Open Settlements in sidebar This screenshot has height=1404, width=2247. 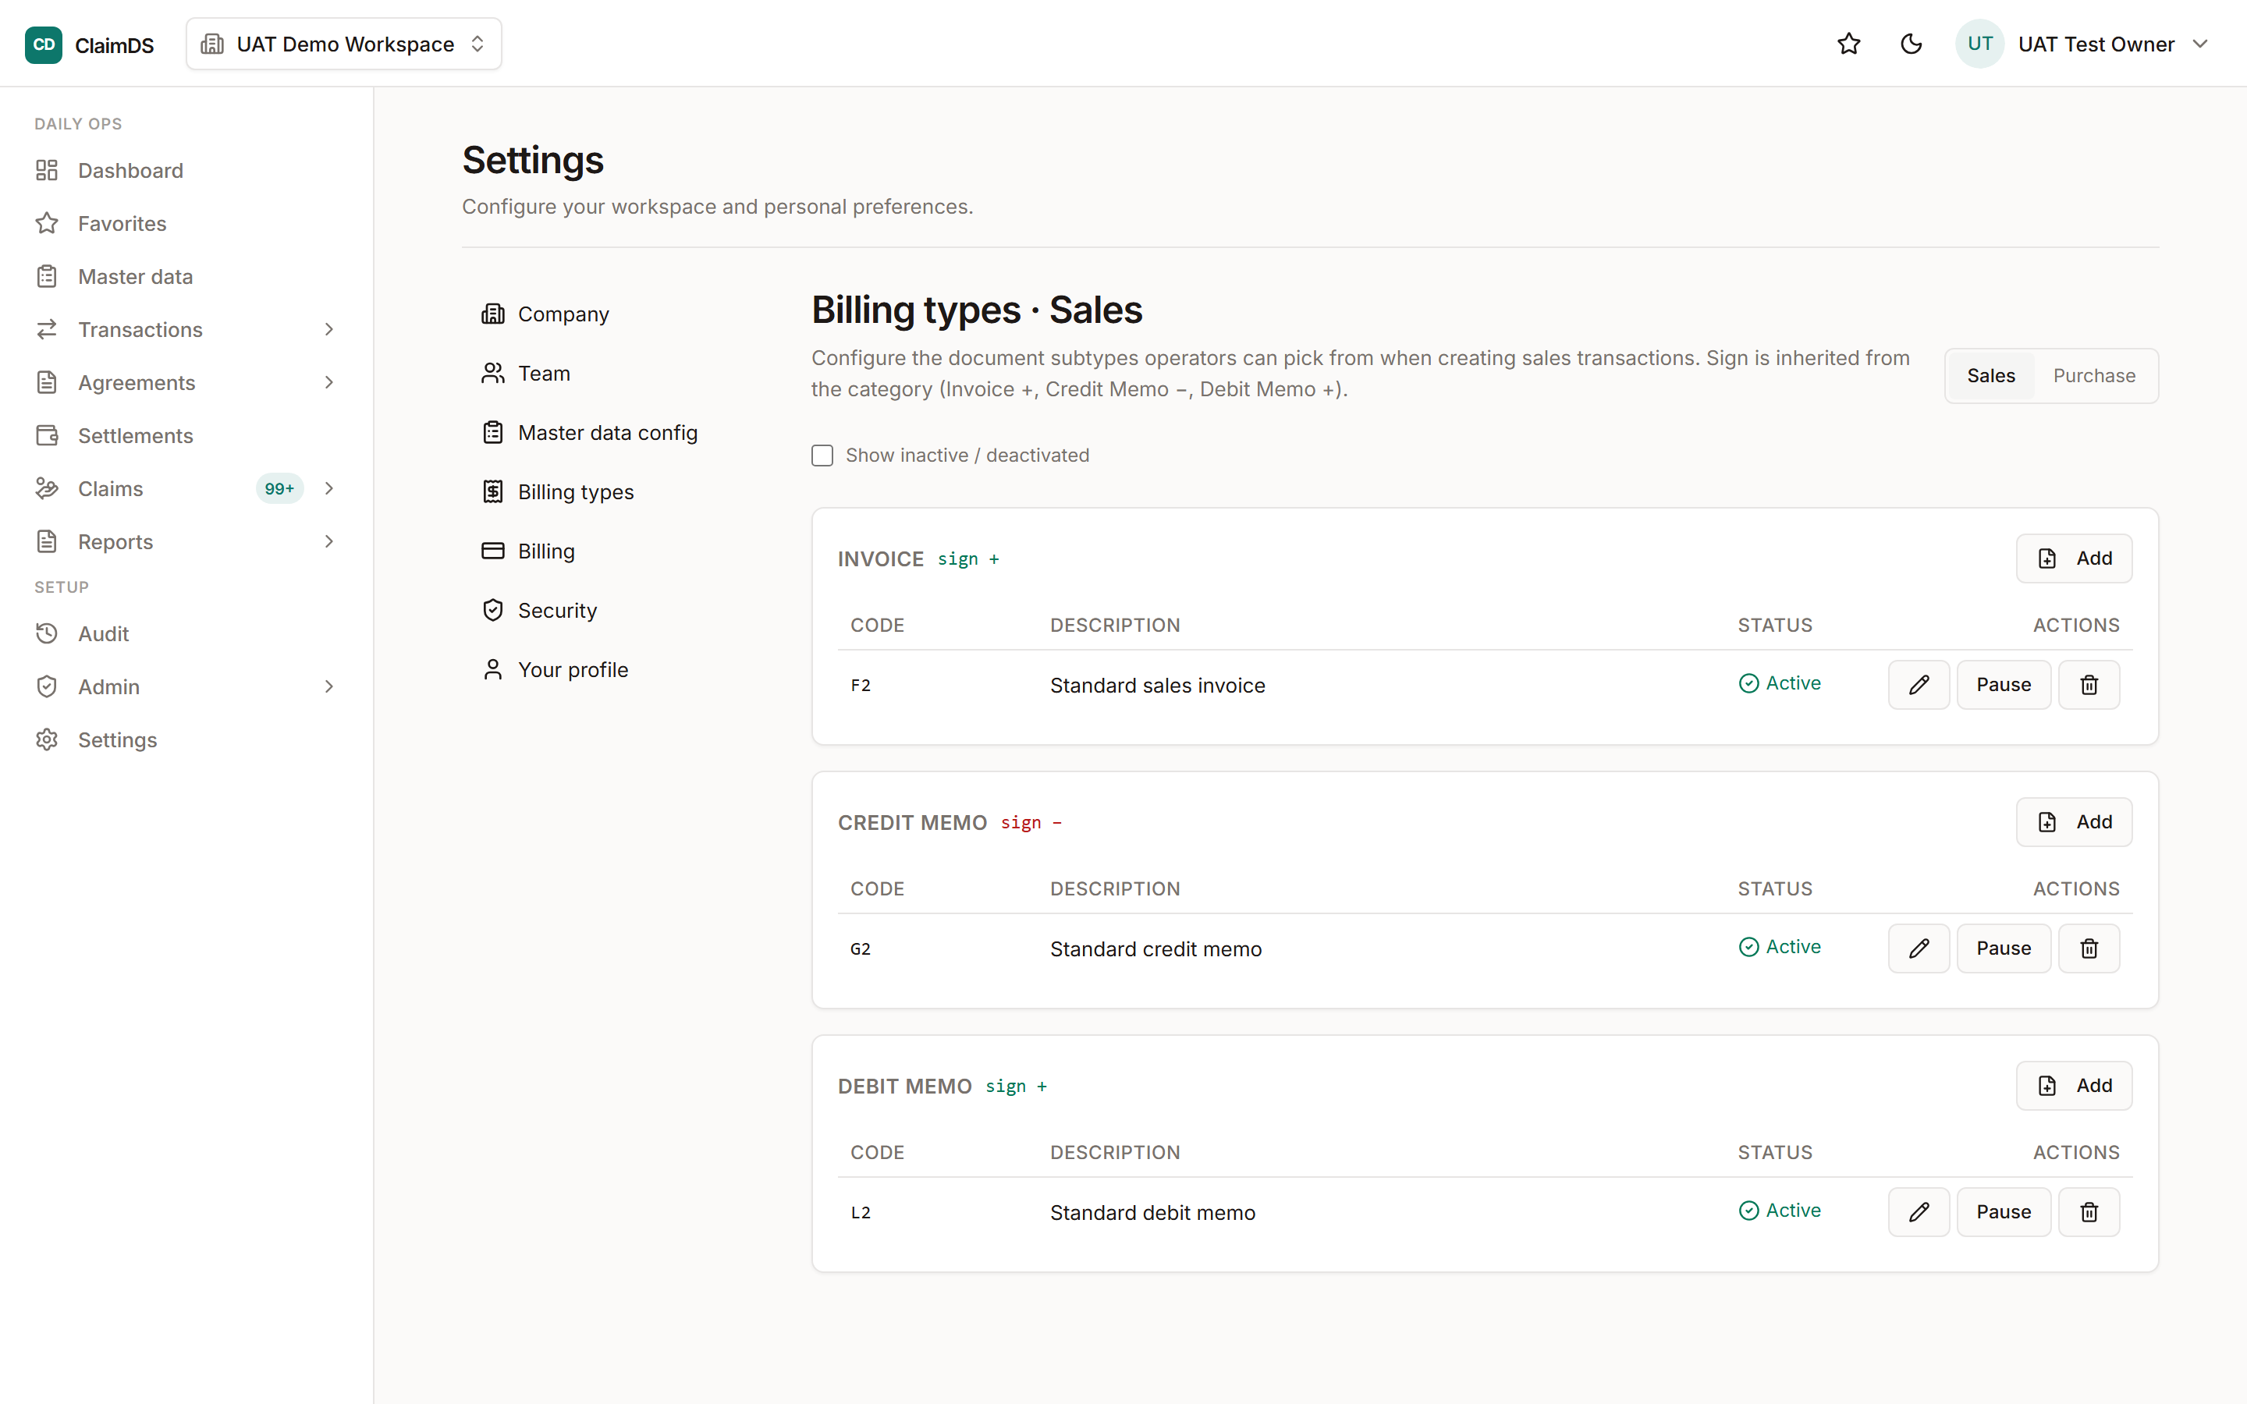[x=186, y=435]
